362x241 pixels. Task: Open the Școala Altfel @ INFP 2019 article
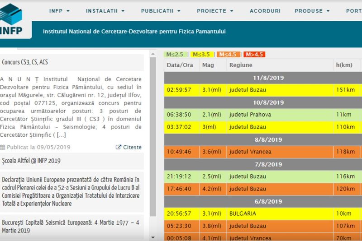[31, 161]
